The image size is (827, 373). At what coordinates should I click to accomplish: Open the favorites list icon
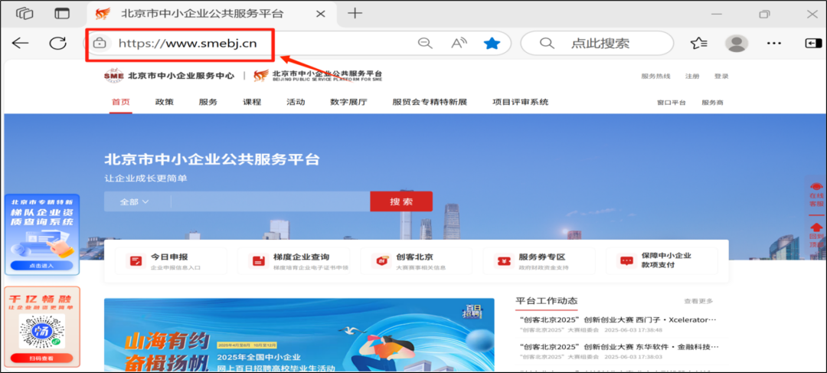pyautogui.click(x=699, y=43)
